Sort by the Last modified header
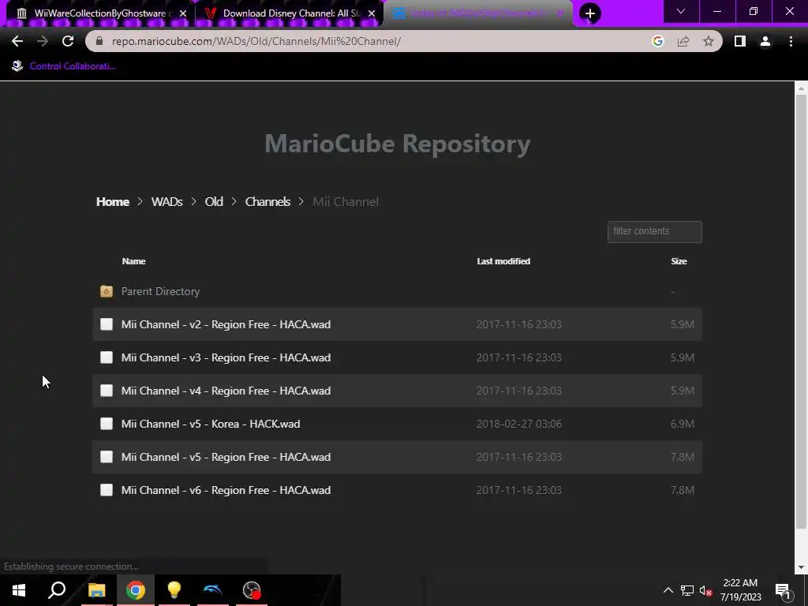The image size is (808, 606). click(x=503, y=261)
